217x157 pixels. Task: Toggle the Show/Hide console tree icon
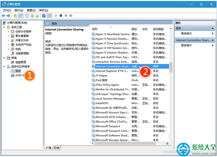pyautogui.click(x=21, y=16)
